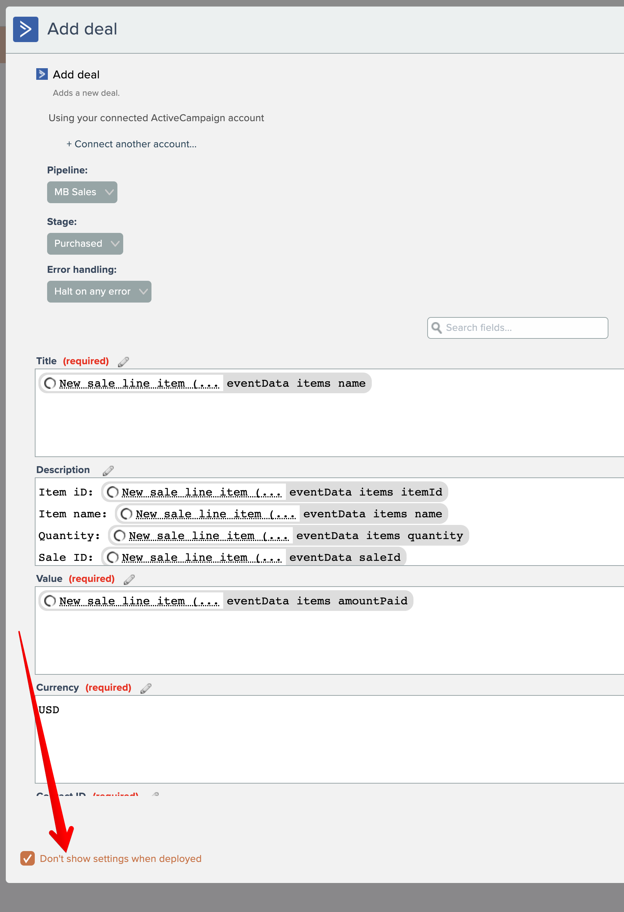Click the pencil icon next to Title
Screen dimensions: 624x912
tap(124, 361)
